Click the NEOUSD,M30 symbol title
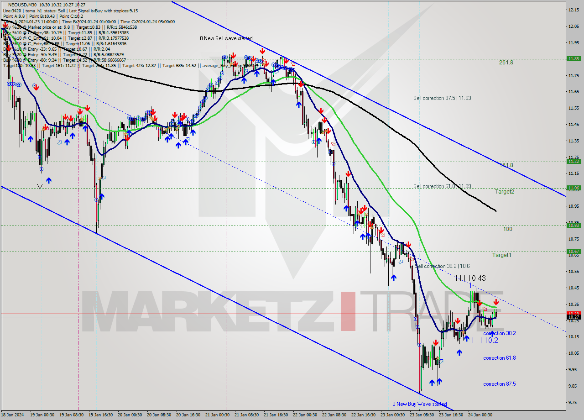Image resolution: width=584 pixels, height=420 pixels. (23, 5)
